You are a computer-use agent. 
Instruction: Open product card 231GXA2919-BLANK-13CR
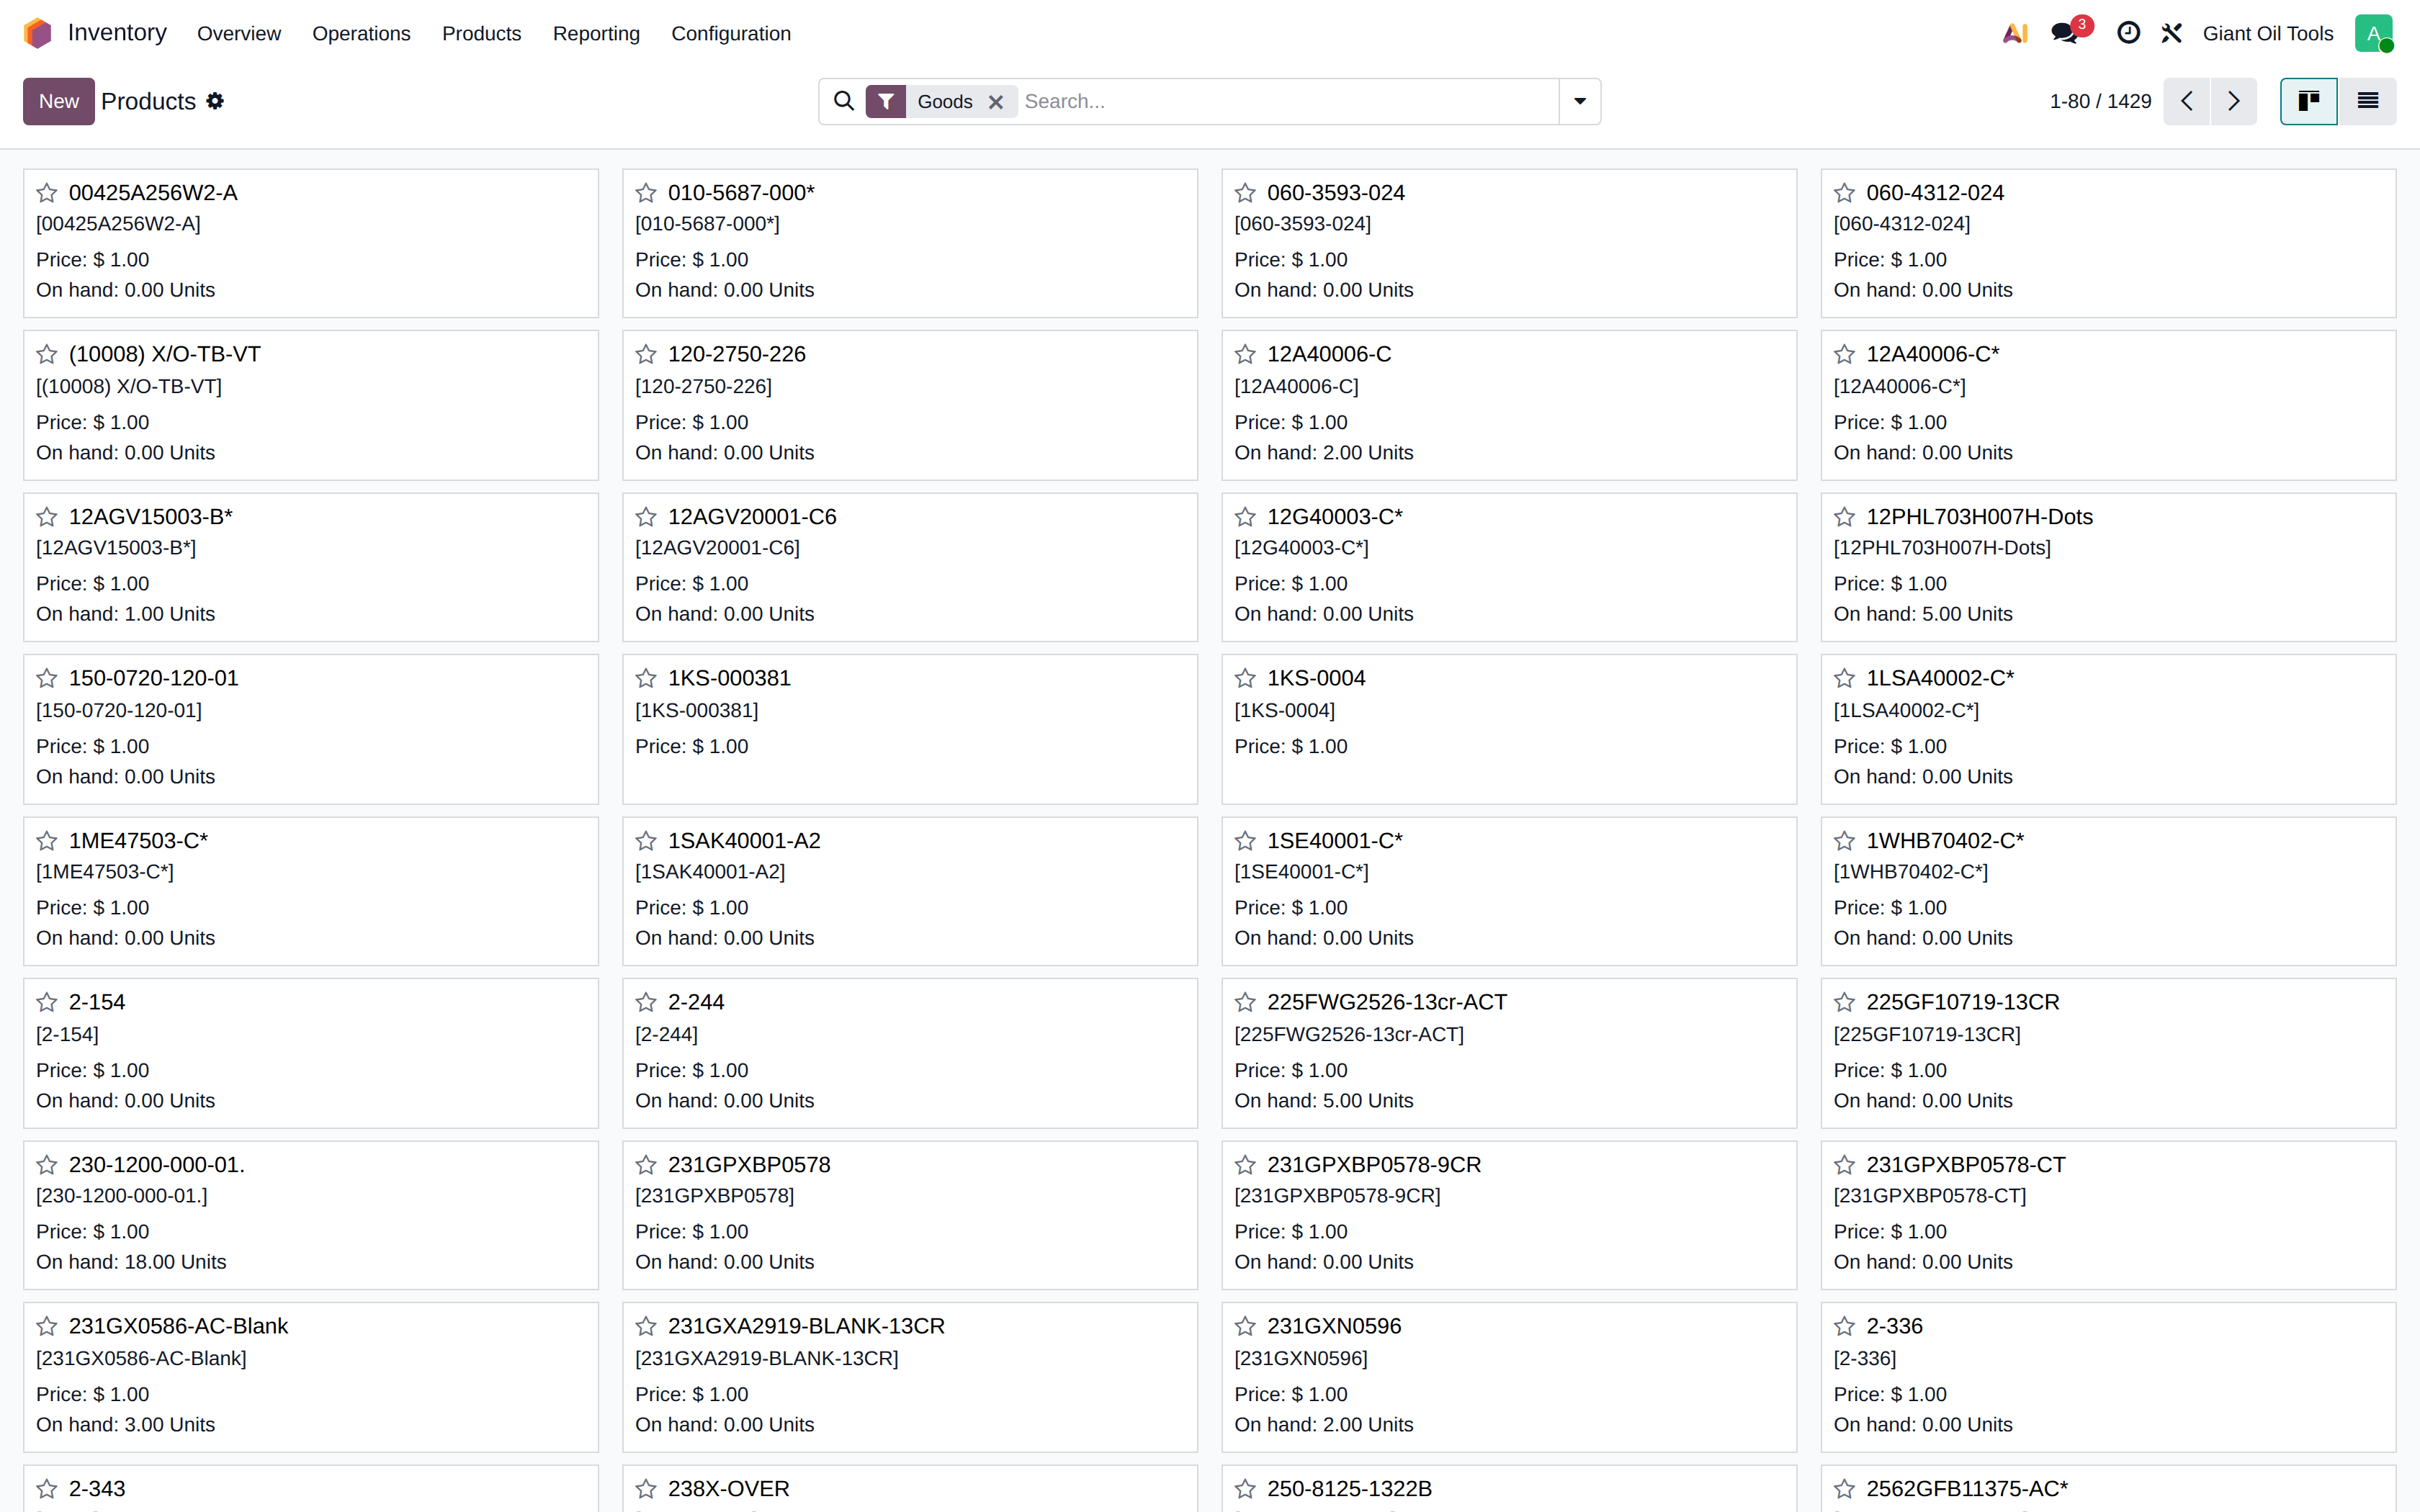[x=910, y=1377]
